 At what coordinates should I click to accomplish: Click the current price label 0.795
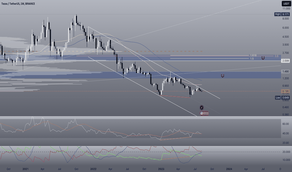click(x=285, y=91)
